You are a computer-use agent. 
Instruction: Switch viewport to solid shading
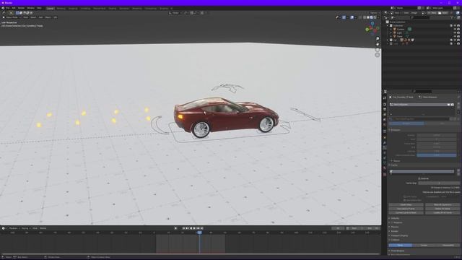[368, 17]
